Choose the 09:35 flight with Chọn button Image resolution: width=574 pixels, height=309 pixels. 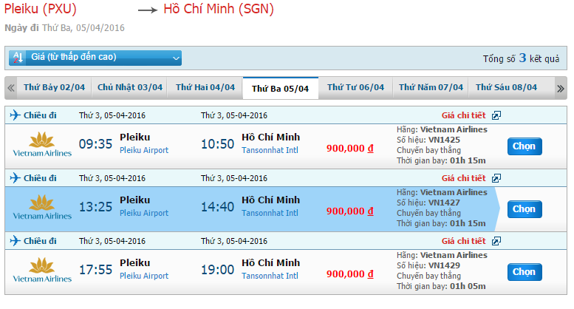525,146
